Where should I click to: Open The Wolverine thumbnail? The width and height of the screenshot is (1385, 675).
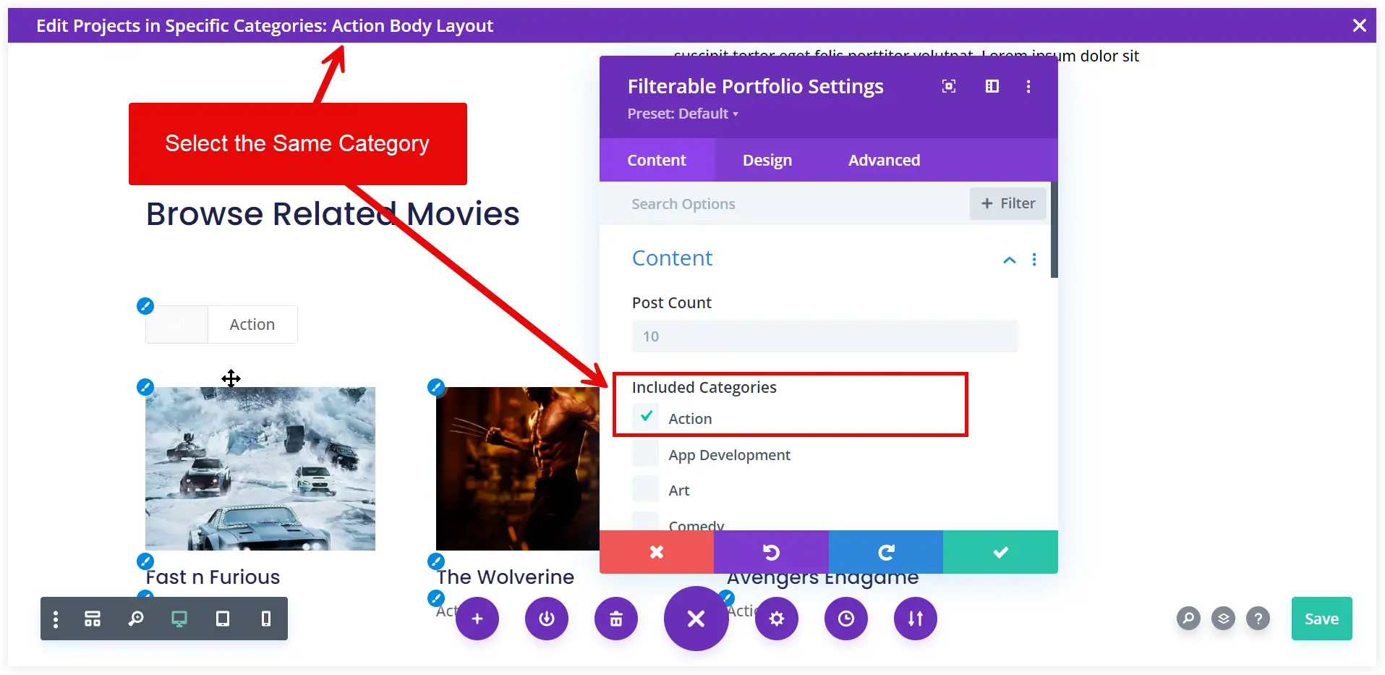pyautogui.click(x=518, y=469)
